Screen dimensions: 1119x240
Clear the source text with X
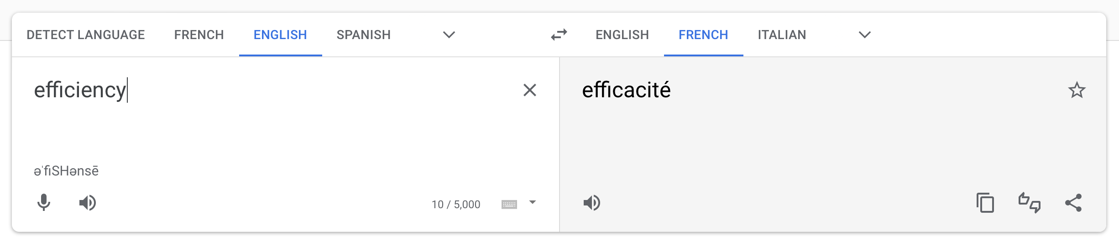[529, 90]
